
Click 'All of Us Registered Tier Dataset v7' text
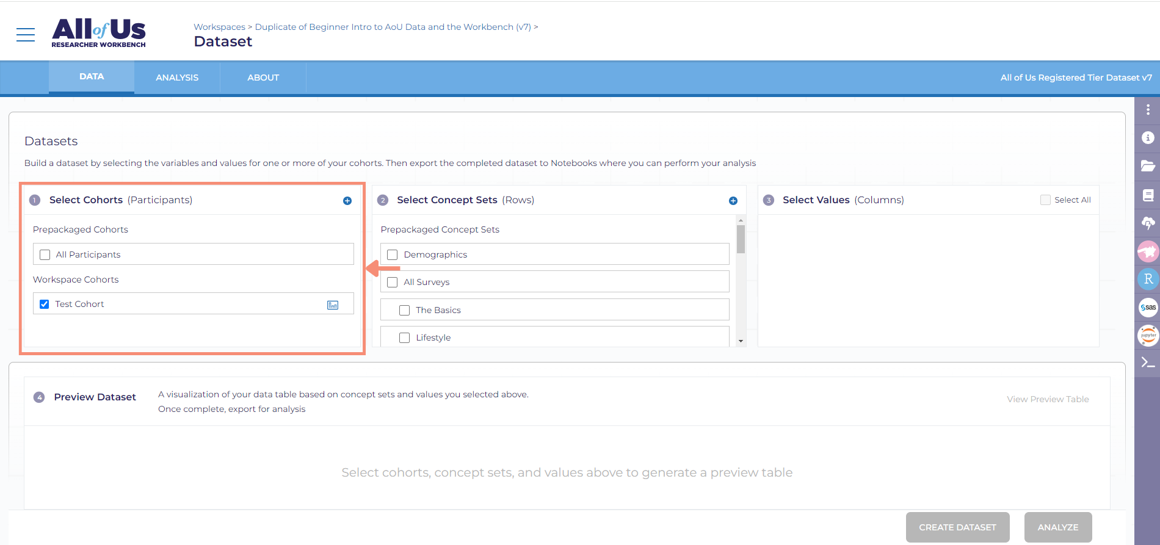click(1076, 78)
